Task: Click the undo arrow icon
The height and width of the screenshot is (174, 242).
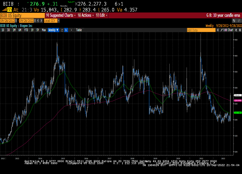Action: click(234, 21)
